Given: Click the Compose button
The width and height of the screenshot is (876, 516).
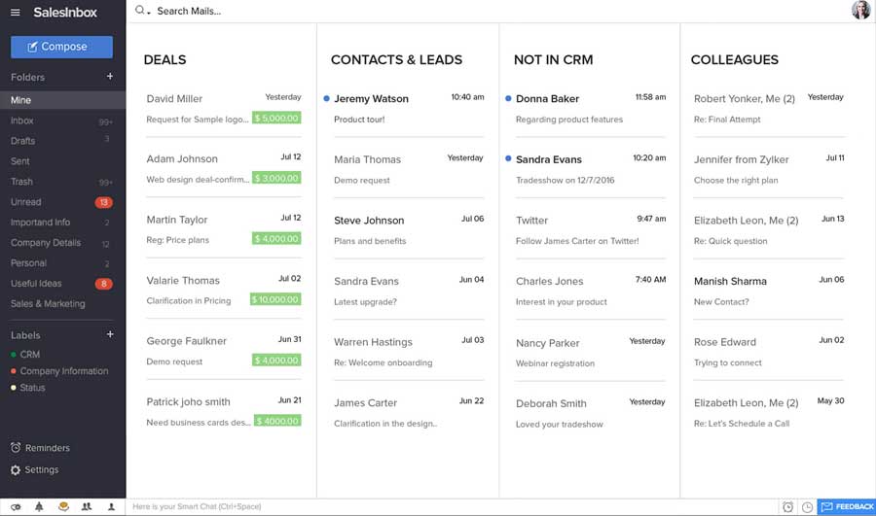Looking at the screenshot, I should pyautogui.click(x=61, y=47).
